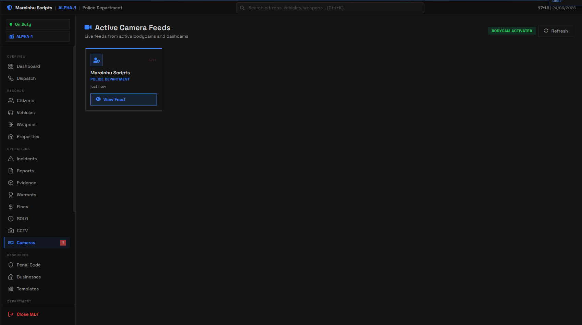View Feed for Marcinhu Scripts bodycam

click(x=124, y=100)
